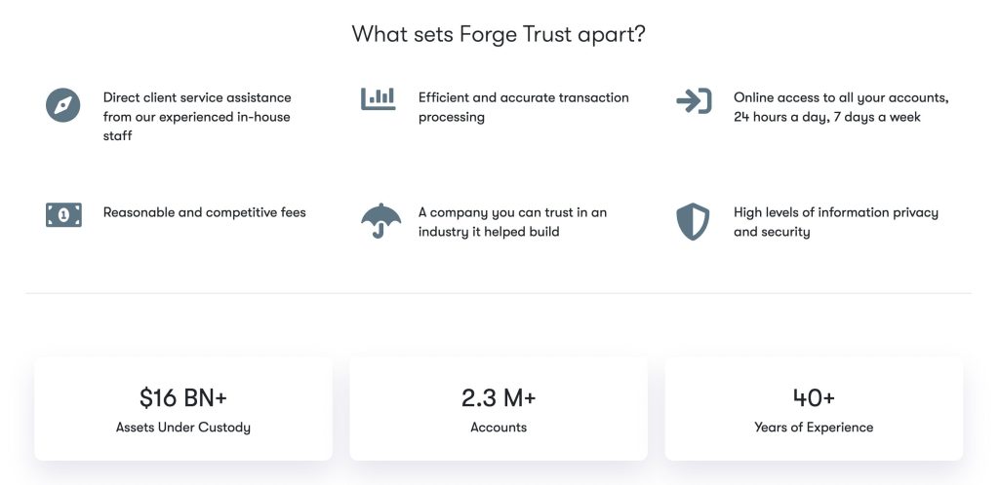999x485 pixels.
Task: Click the 2.3 M+ figure
Action: [x=499, y=397]
